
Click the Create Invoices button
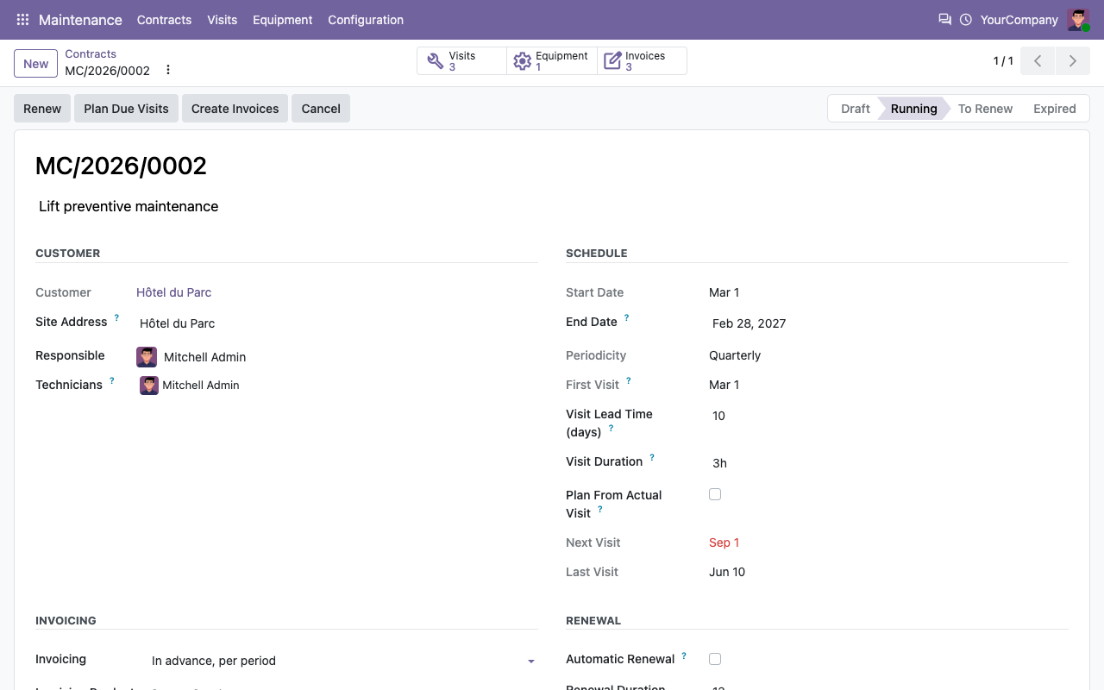pos(235,109)
